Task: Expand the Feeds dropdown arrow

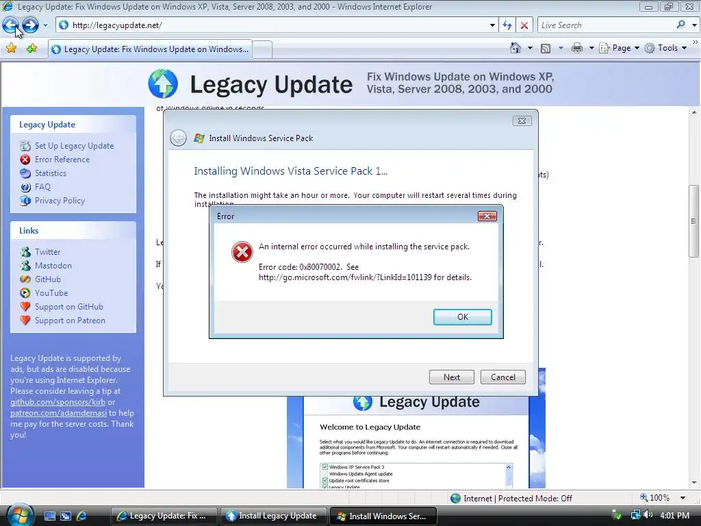Action: 561,48
